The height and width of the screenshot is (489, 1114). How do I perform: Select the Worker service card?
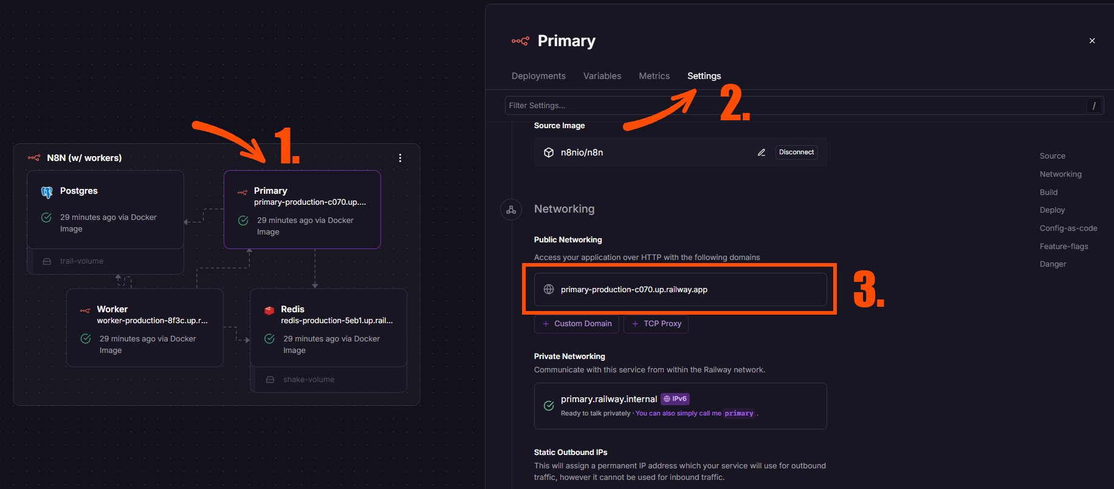[x=145, y=327]
